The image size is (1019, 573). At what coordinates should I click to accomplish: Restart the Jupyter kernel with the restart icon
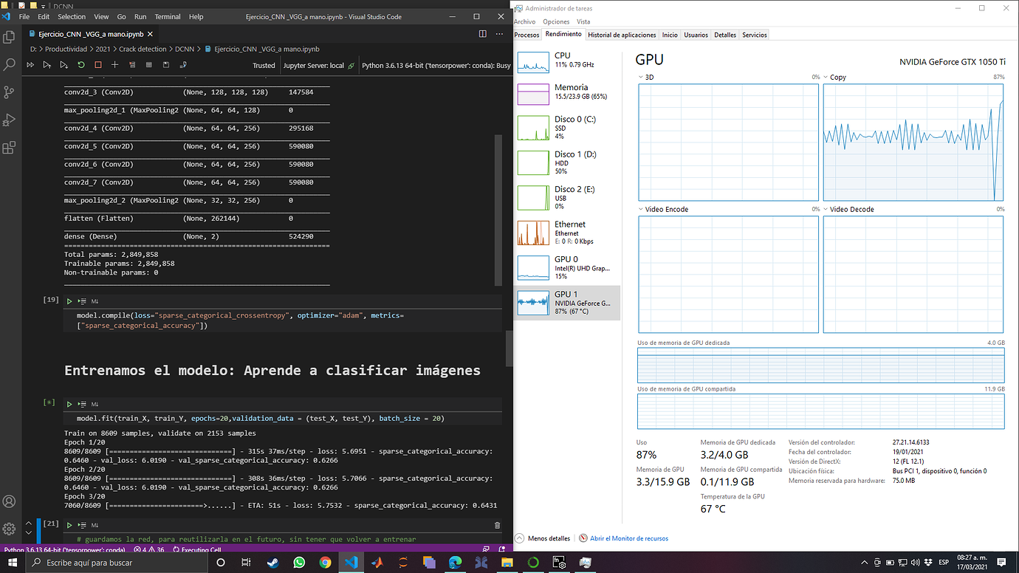[x=81, y=64]
